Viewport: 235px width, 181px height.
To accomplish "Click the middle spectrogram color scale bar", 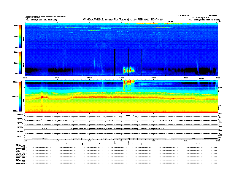I will [x=20, y=63].
